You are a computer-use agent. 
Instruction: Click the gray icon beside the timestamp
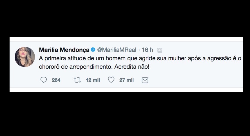click(x=159, y=50)
